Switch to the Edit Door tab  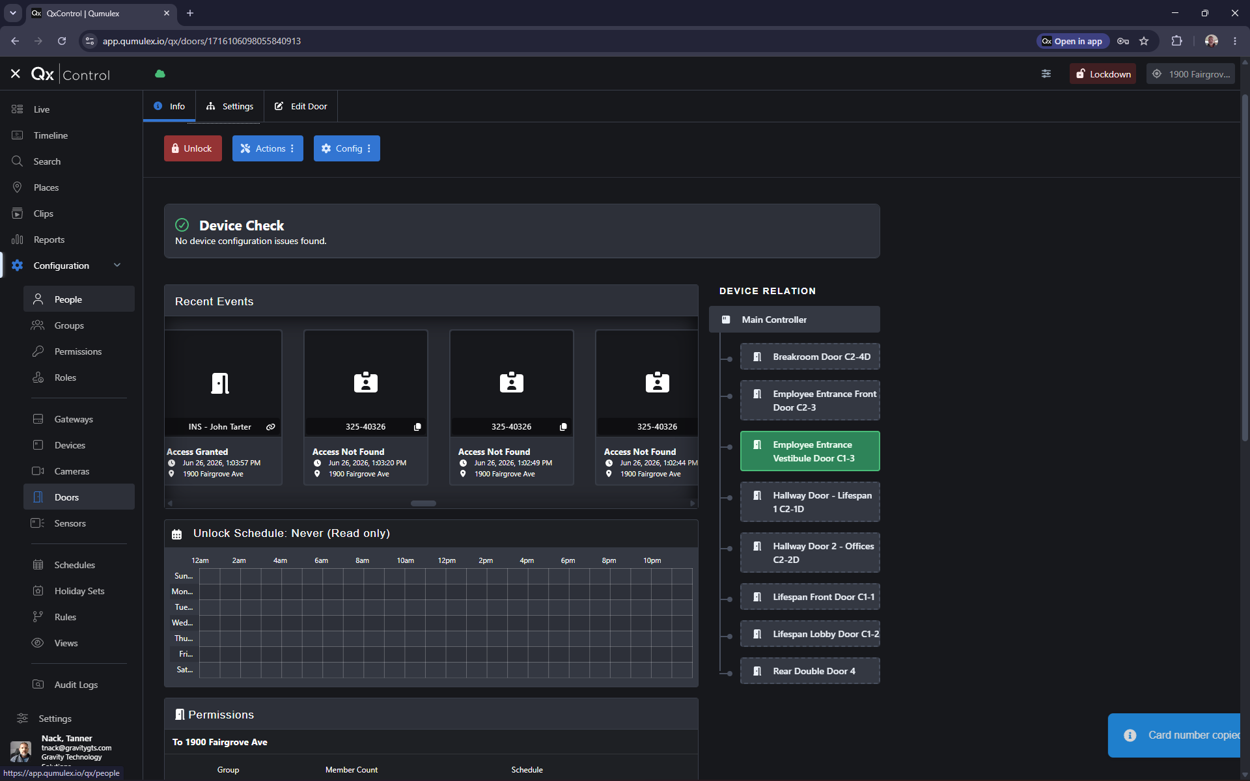301,106
